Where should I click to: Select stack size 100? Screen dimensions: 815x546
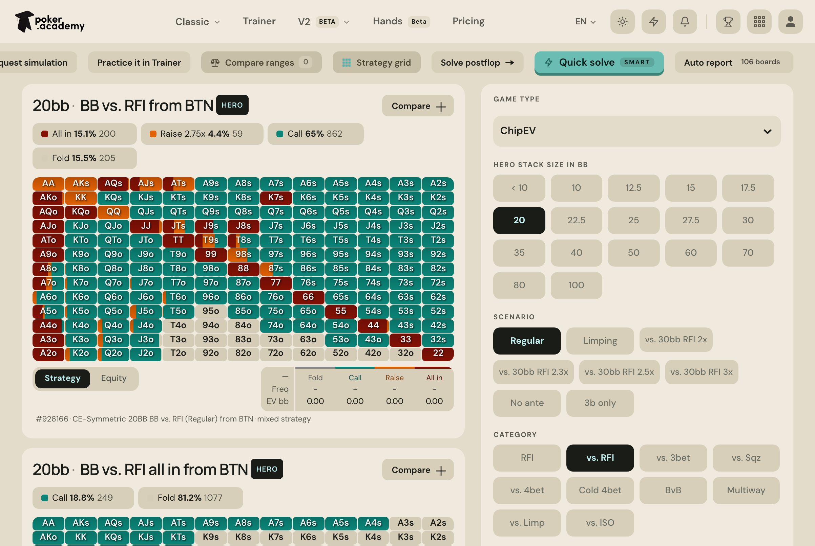tap(576, 285)
